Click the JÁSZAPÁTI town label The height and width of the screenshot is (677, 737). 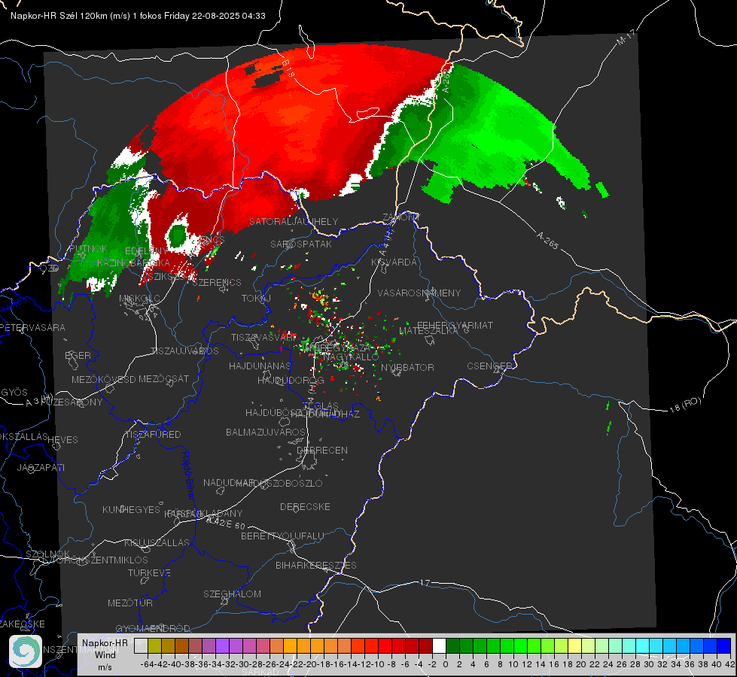tap(41, 467)
